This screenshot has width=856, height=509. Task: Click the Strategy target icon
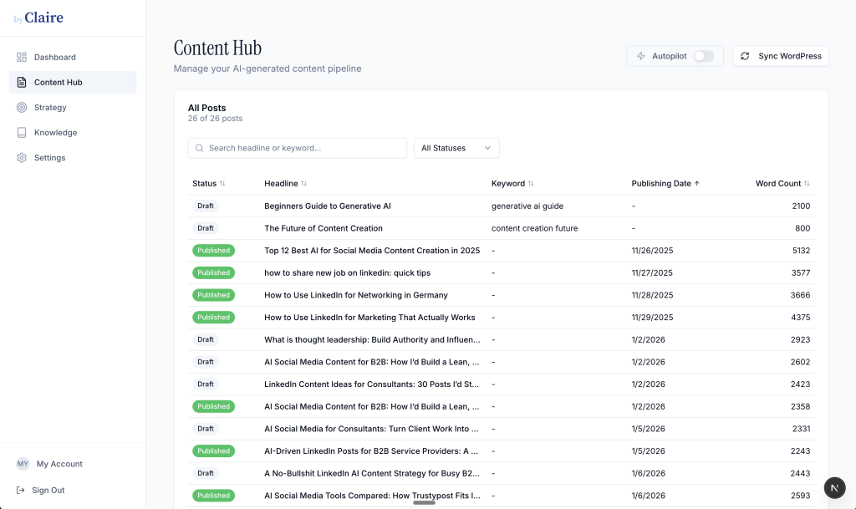tap(22, 108)
